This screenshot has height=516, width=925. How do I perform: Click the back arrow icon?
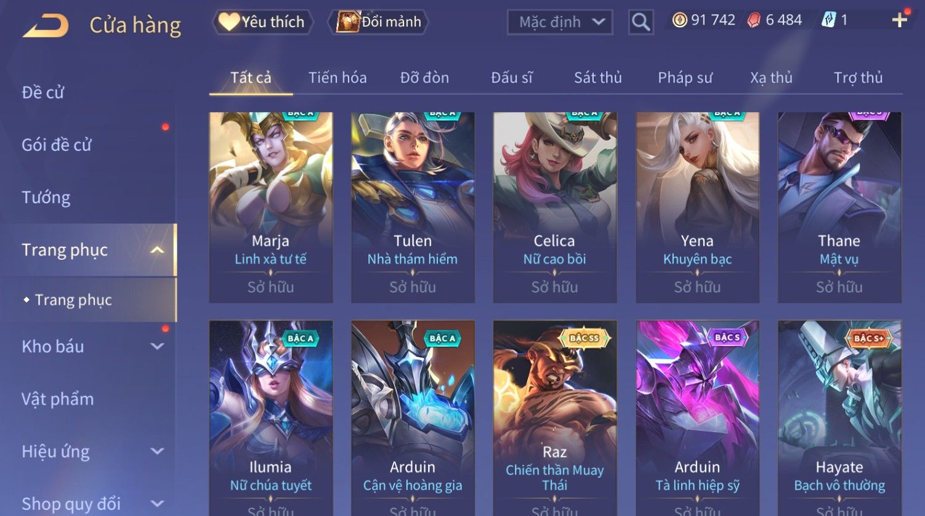pyautogui.click(x=46, y=26)
